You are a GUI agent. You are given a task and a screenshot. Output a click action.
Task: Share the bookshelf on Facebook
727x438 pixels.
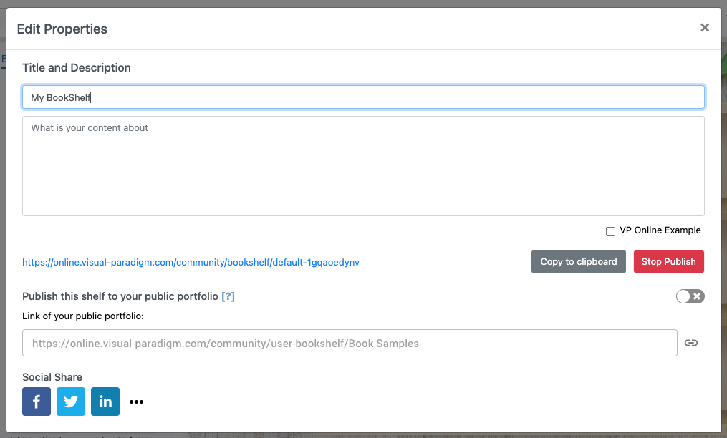coord(37,401)
